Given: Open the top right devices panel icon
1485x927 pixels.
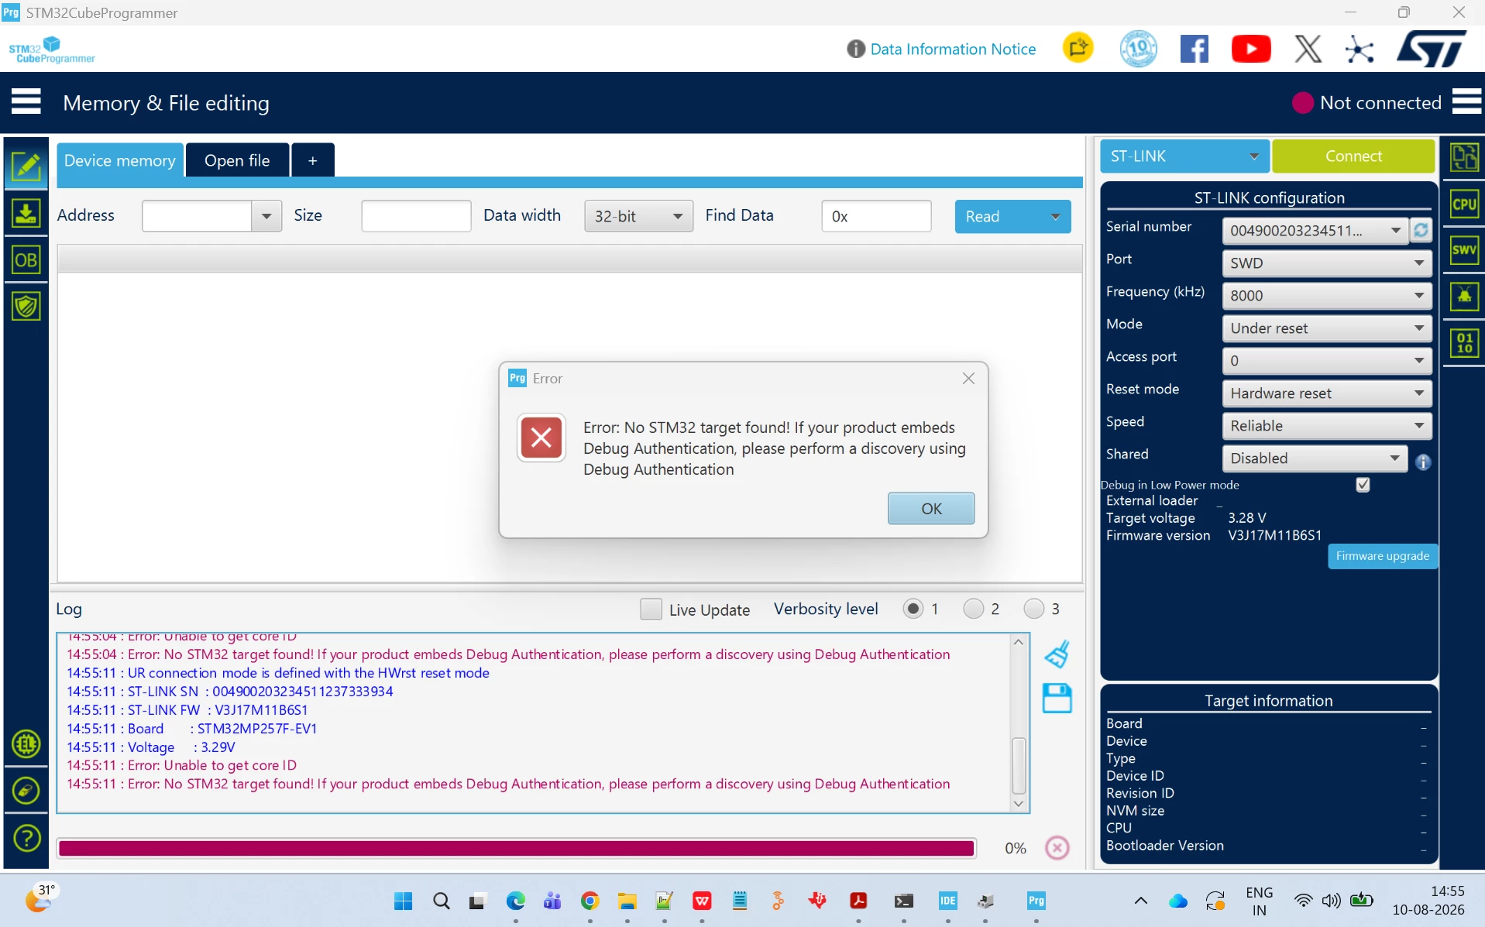Looking at the screenshot, I should [1464, 158].
